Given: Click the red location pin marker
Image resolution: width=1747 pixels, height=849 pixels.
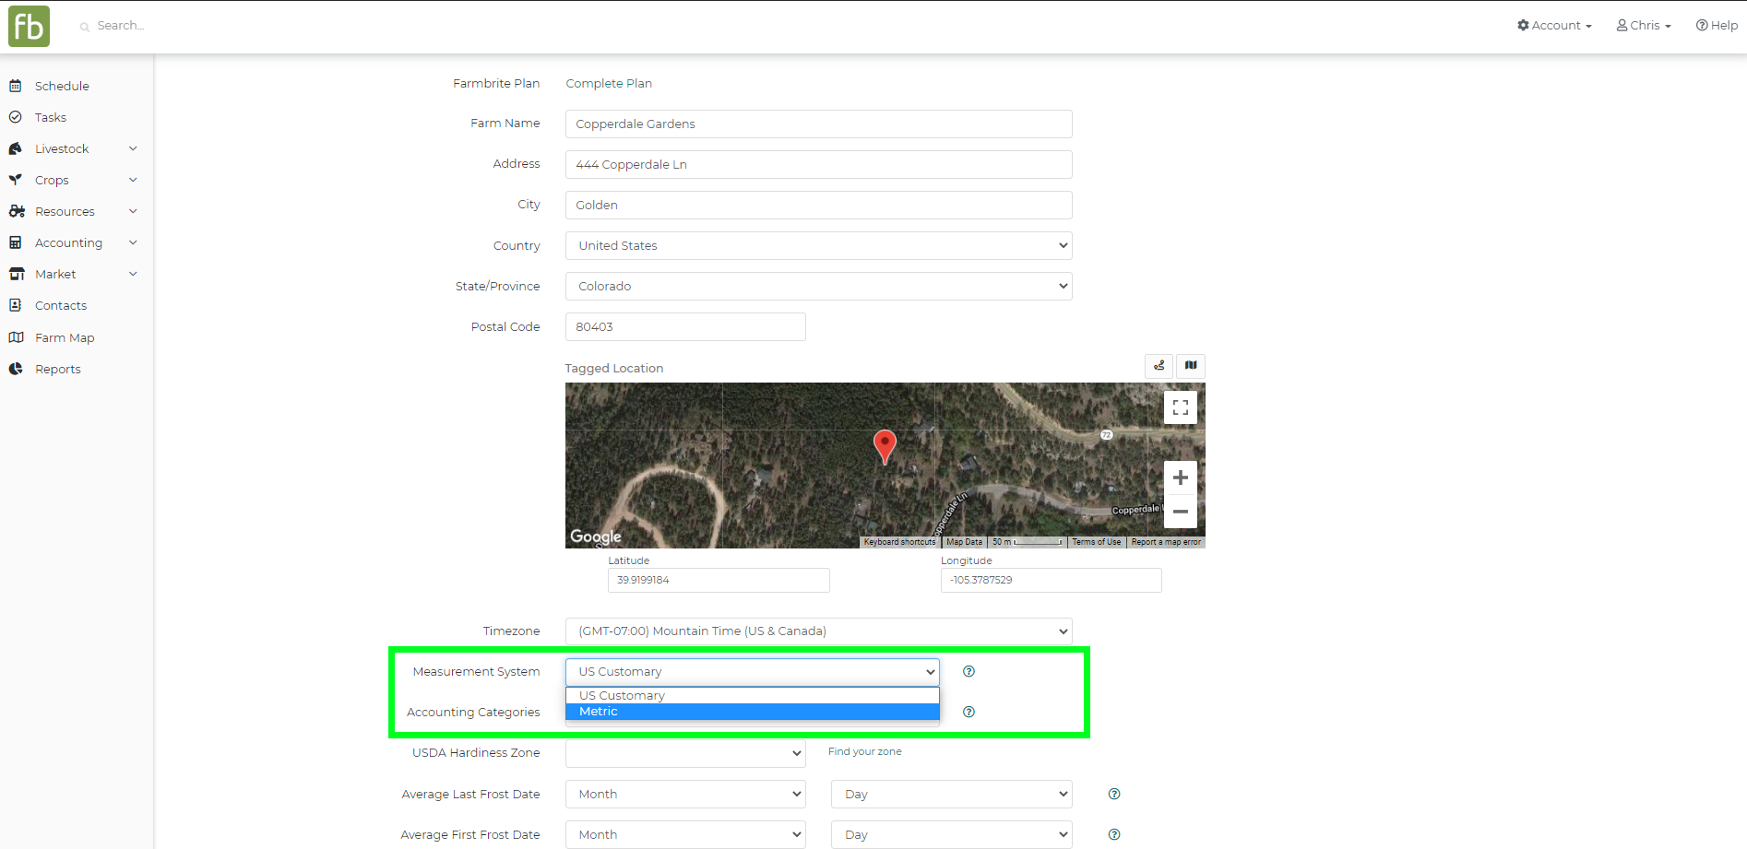Looking at the screenshot, I should [x=884, y=445].
